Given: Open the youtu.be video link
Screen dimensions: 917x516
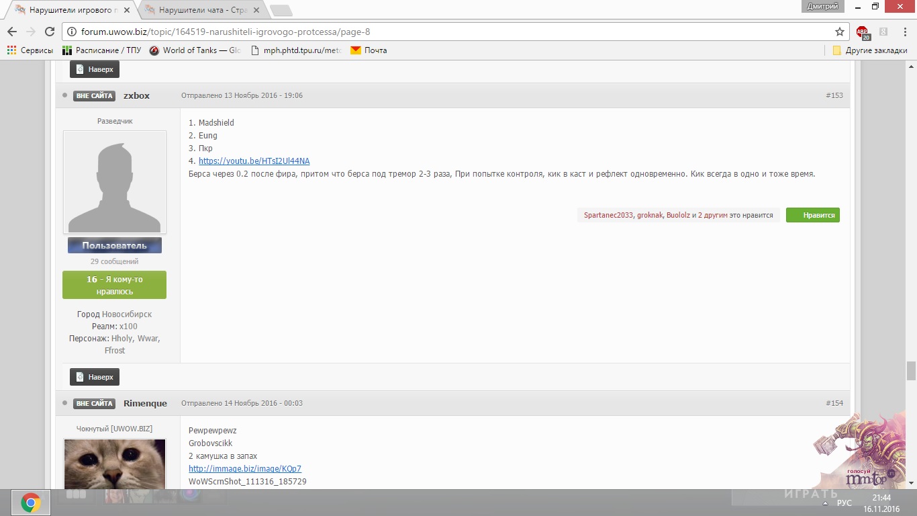Looking at the screenshot, I should pos(254,161).
